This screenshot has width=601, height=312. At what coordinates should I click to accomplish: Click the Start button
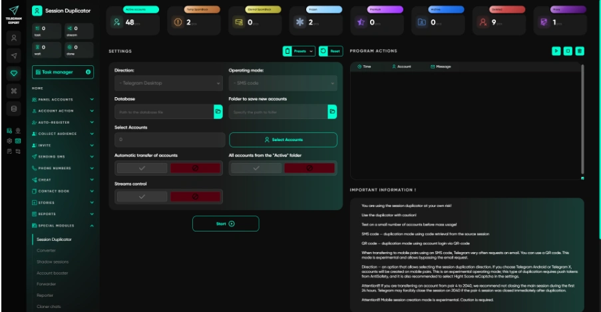point(226,224)
